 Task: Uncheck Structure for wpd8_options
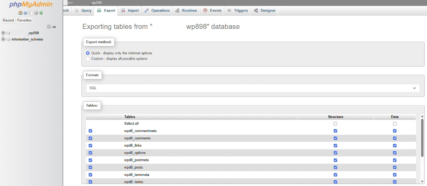[x=335, y=153]
